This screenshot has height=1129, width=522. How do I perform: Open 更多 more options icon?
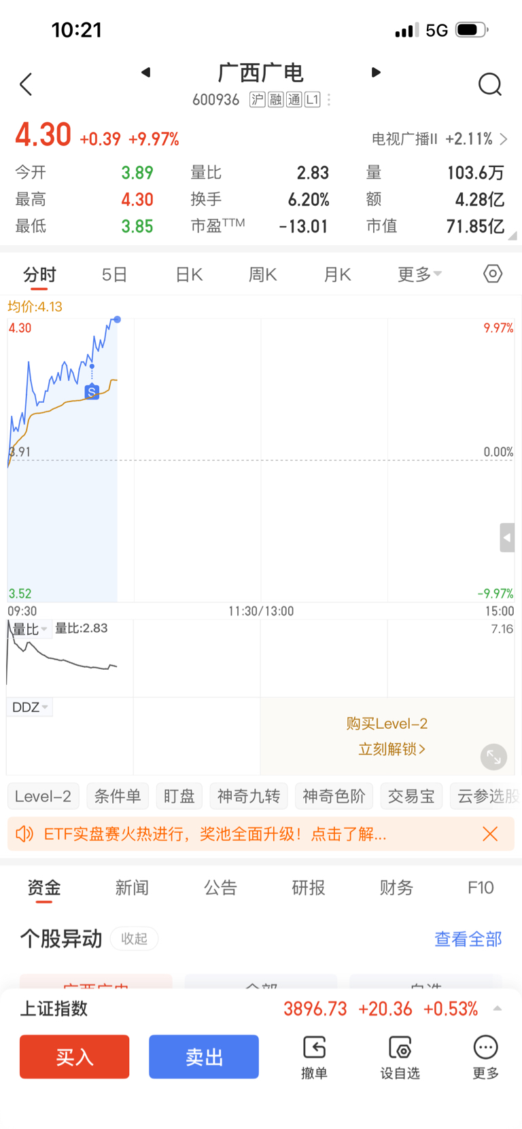[485, 1057]
